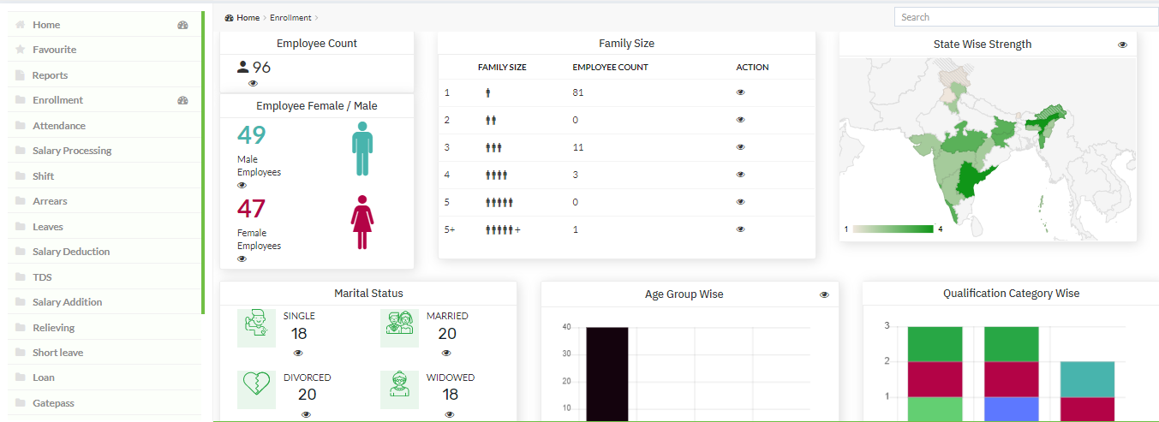Click the house icon beside Home in sidebar
This screenshot has height=422, width=1159.
20,25
